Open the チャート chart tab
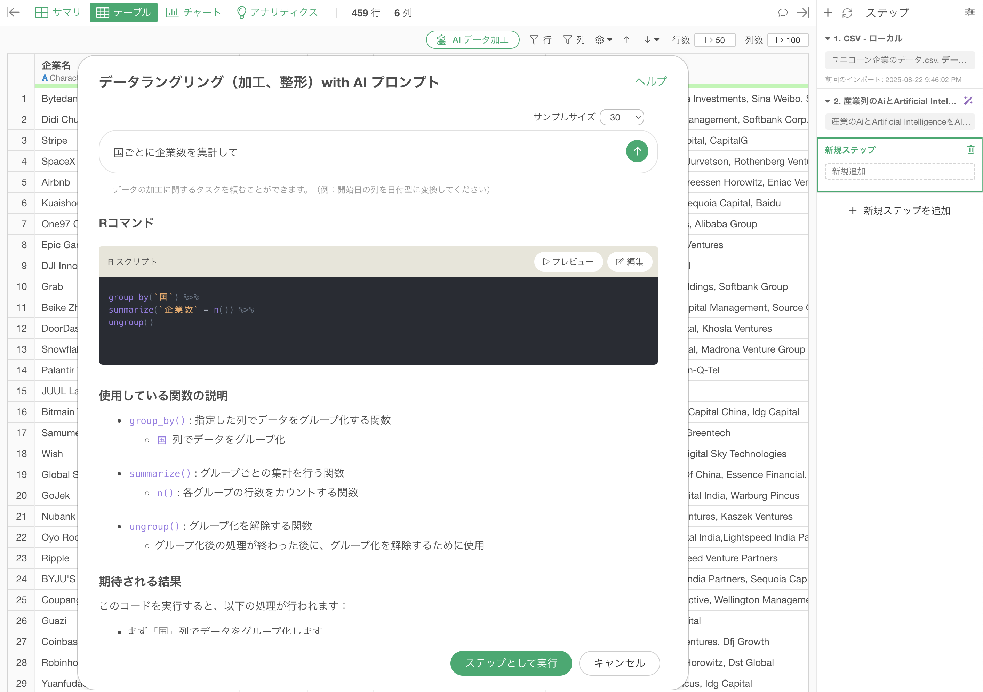This screenshot has width=983, height=692. (x=193, y=13)
